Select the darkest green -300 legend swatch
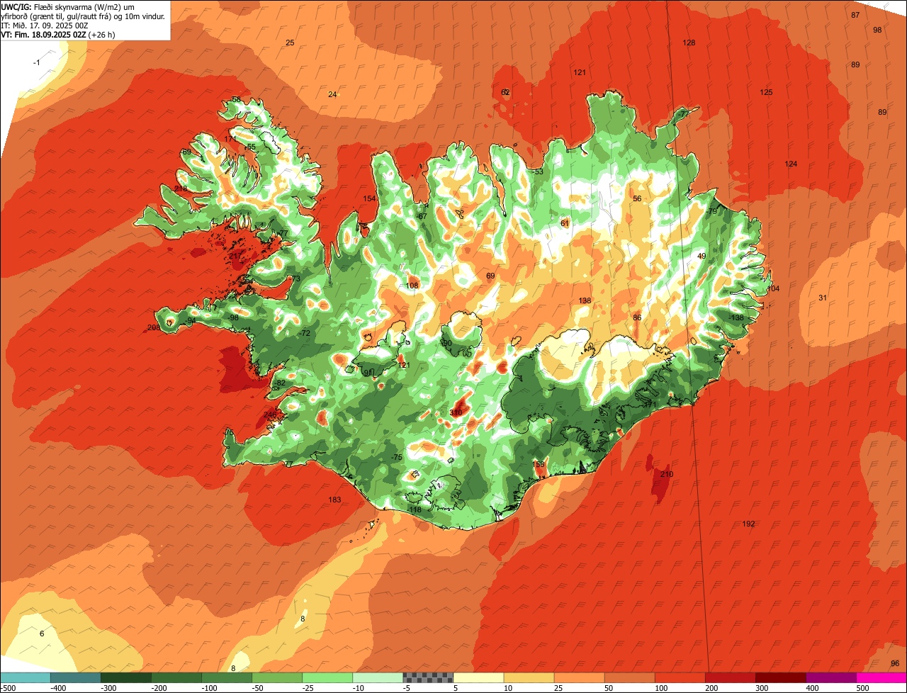The width and height of the screenshot is (907, 693). tap(126, 677)
